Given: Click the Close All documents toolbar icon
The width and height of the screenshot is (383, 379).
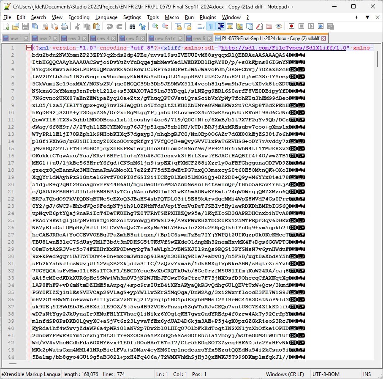Looking at the screenshot, I should [x=55, y=26].
